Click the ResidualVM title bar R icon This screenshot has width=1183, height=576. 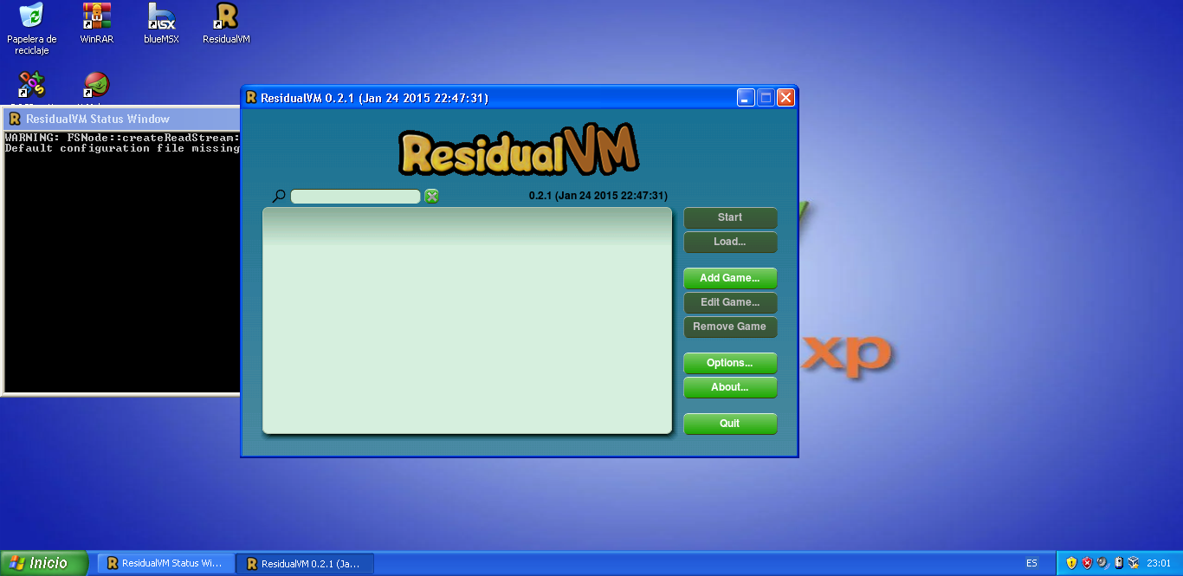click(251, 98)
